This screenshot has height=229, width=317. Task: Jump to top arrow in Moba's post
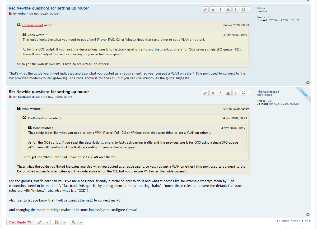[308, 83]
